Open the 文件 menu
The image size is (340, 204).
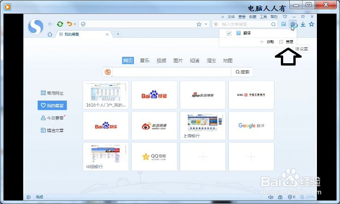[231, 17]
